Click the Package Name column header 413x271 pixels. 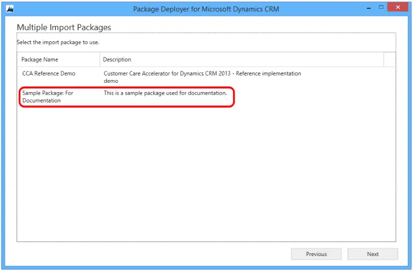(59, 59)
